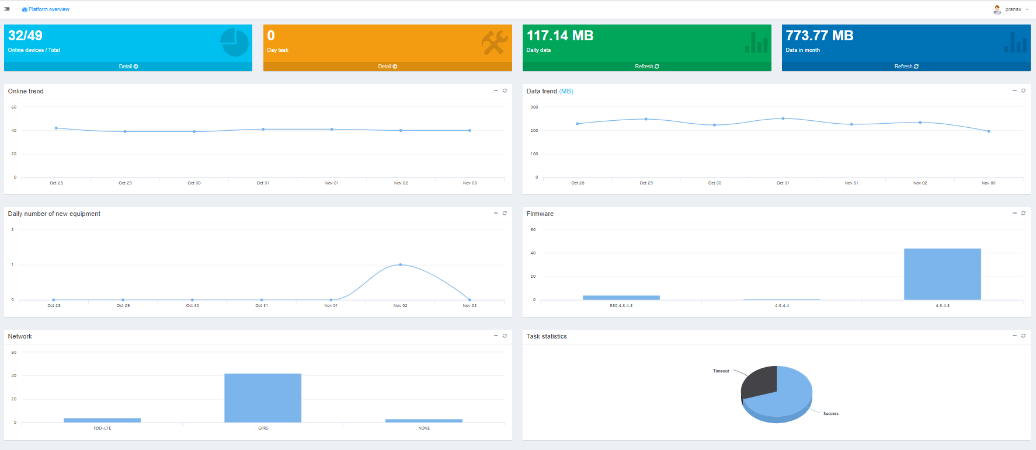Refresh the Network chart panel
The width and height of the screenshot is (1036, 450).
tap(505, 336)
